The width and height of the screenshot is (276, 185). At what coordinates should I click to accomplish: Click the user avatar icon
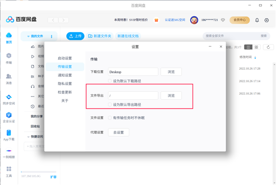click(194, 20)
